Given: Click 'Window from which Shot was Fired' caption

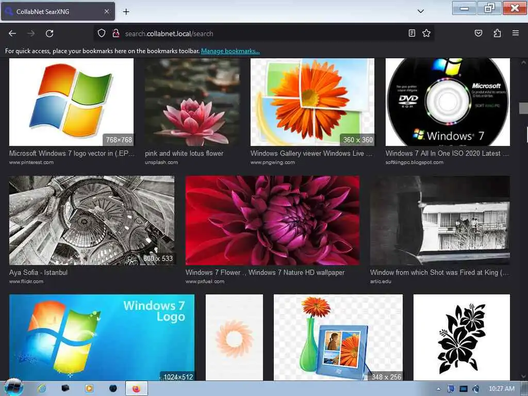Looking at the screenshot, I should (439, 272).
